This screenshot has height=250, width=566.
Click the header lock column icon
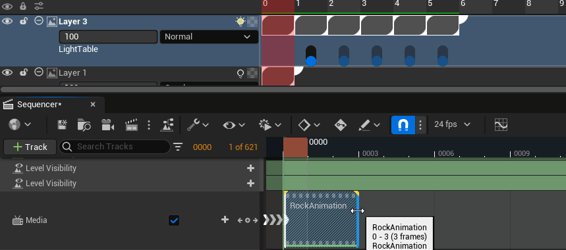pos(23,6)
